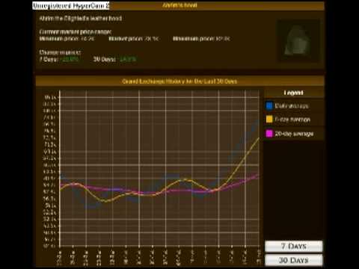Viewport: 359px width, 269px height.
Task: Click the 30-day average legend label
Action: [294, 134]
